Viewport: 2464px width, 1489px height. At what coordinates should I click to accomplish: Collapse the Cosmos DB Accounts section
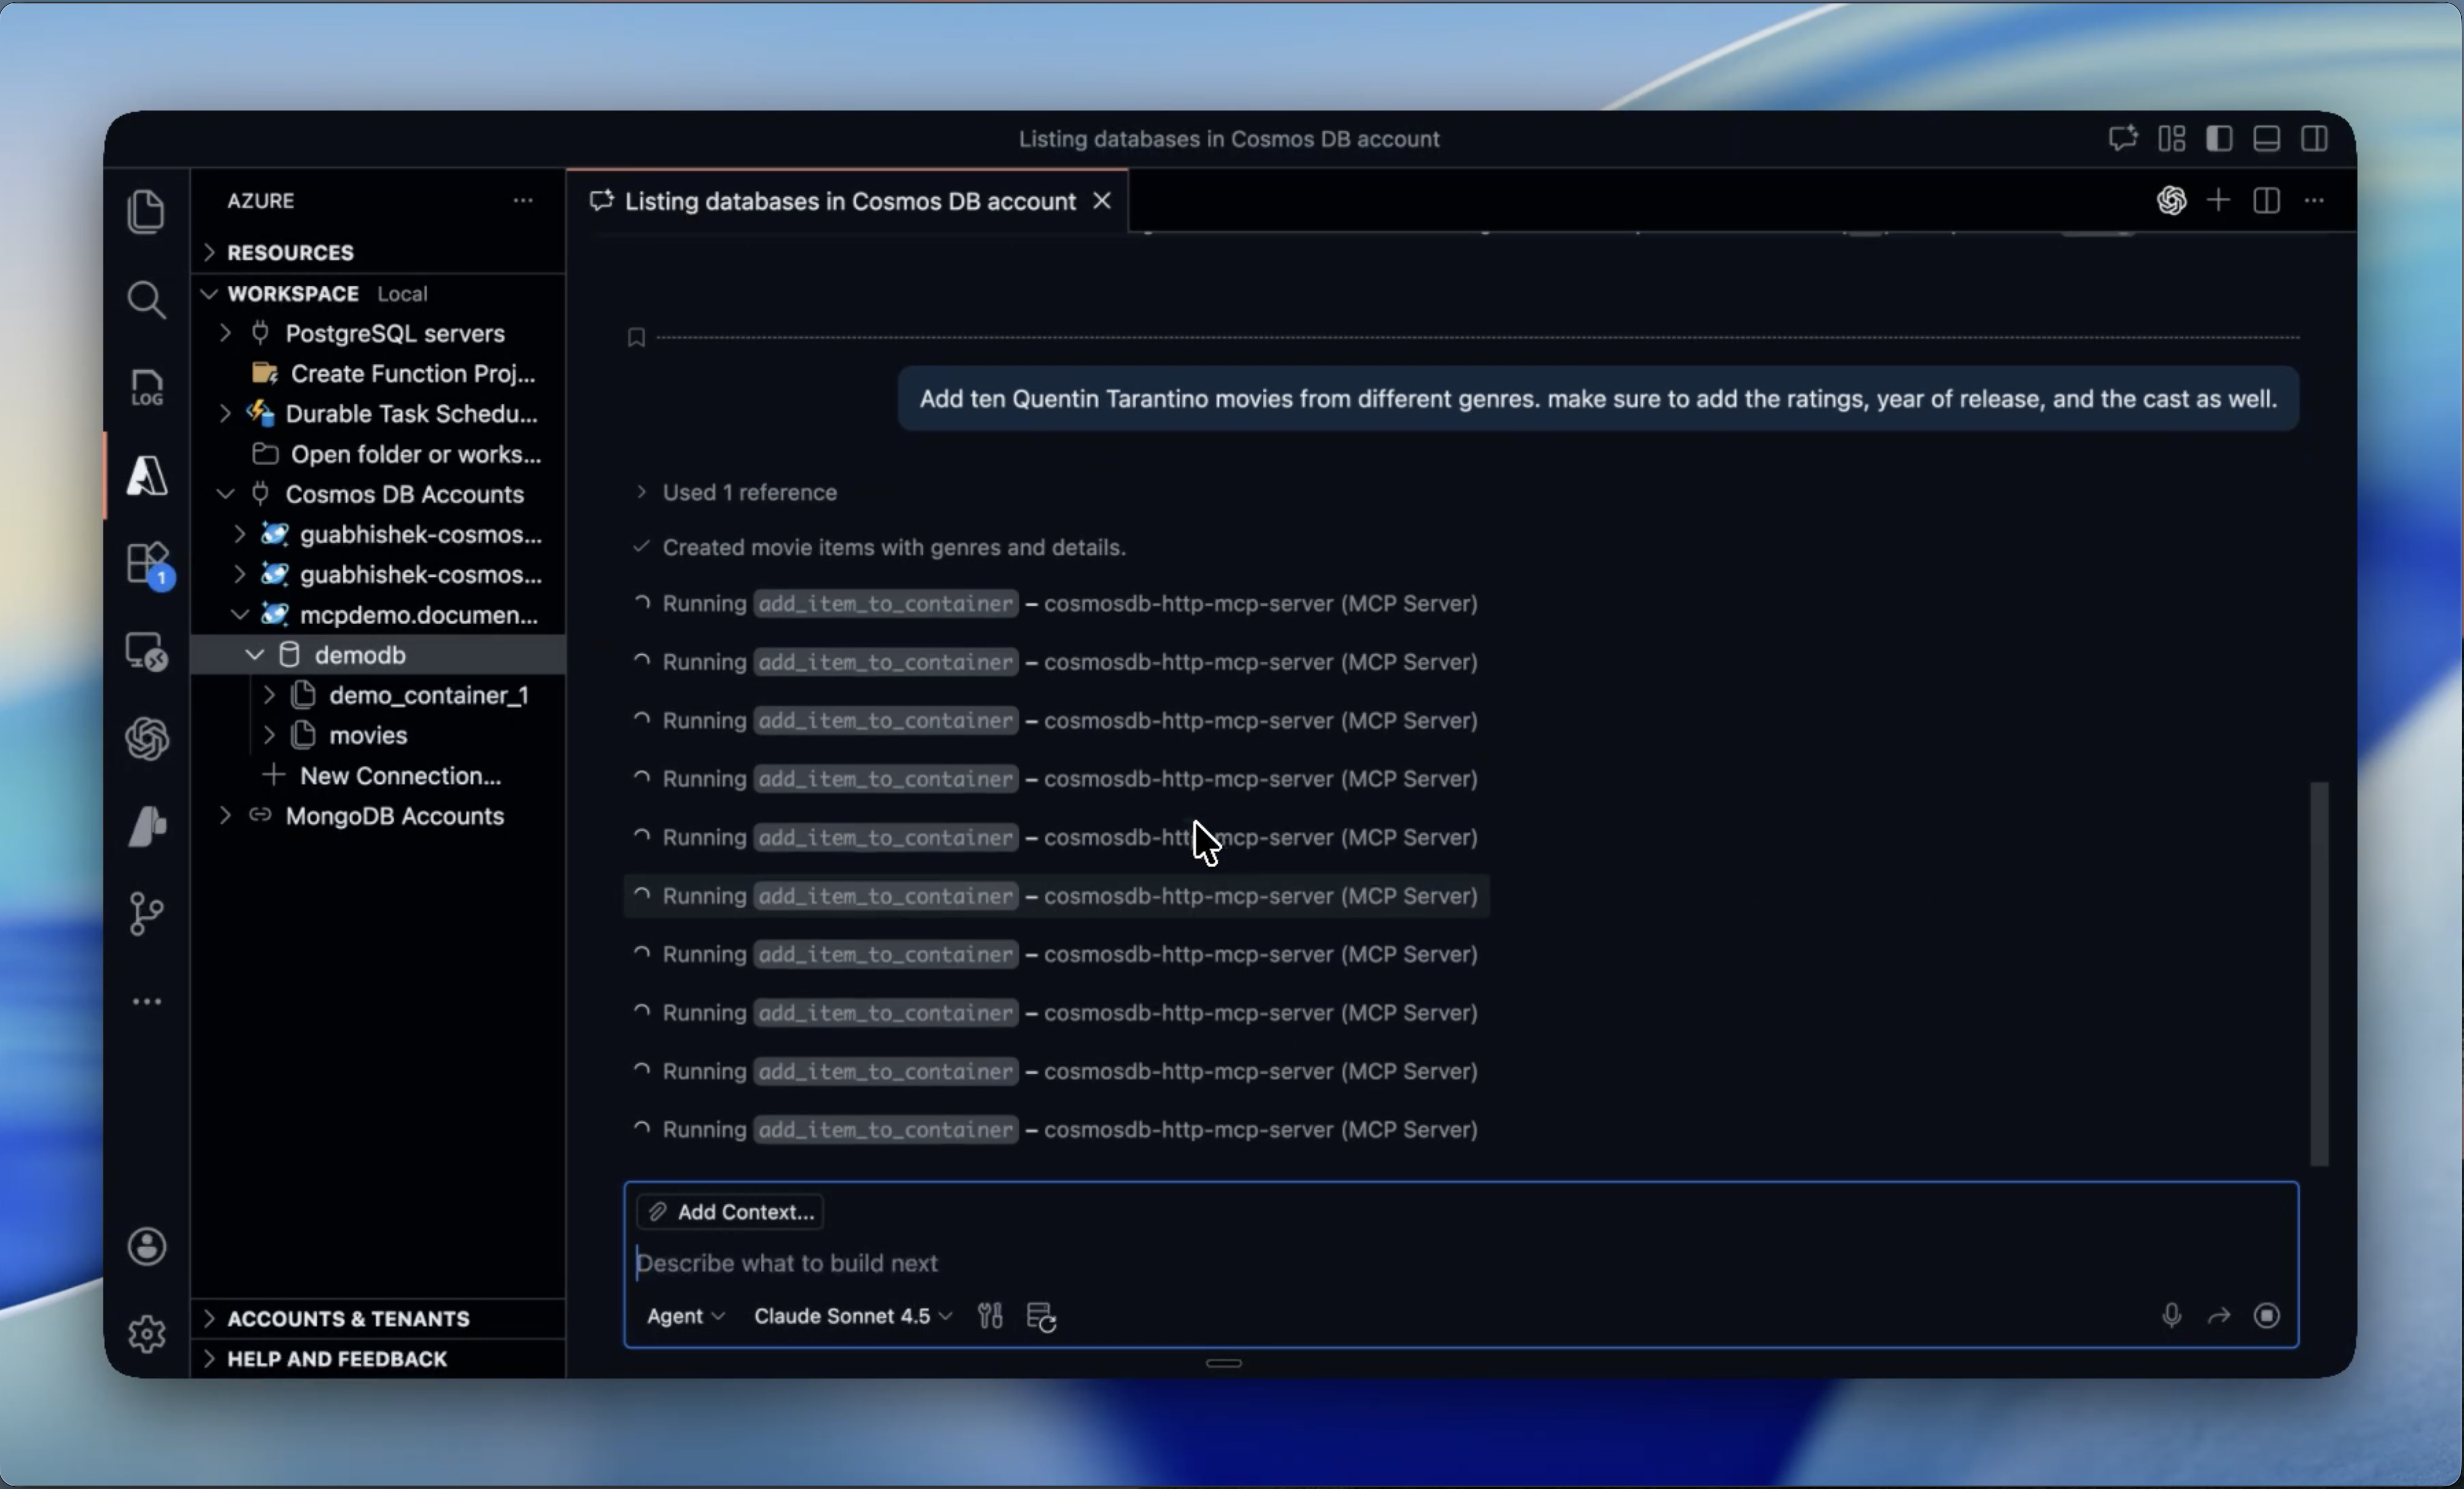(225, 494)
